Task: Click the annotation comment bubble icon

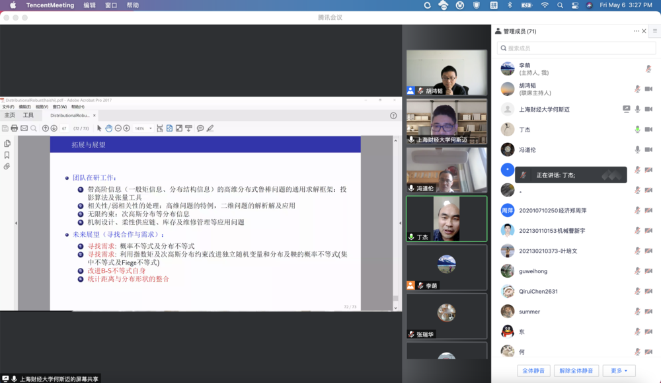Action: click(200, 127)
